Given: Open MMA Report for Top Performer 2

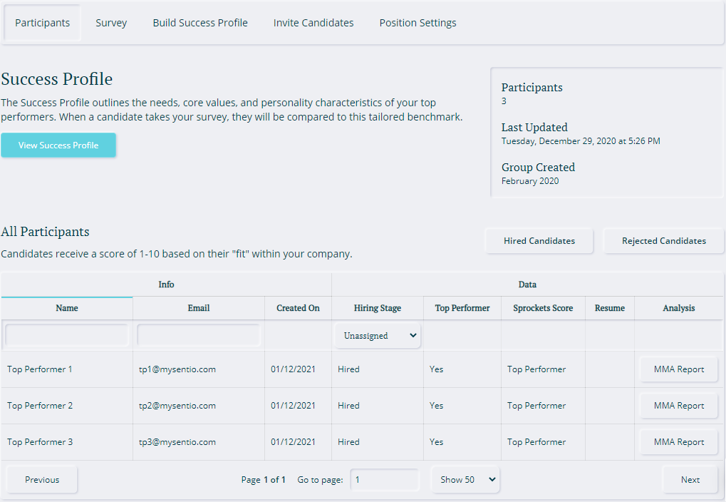Looking at the screenshot, I should click(x=678, y=405).
